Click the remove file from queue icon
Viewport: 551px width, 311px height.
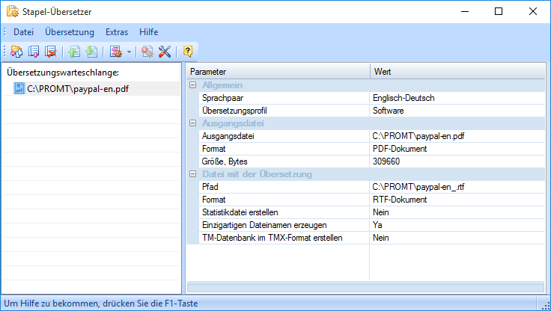coord(50,52)
